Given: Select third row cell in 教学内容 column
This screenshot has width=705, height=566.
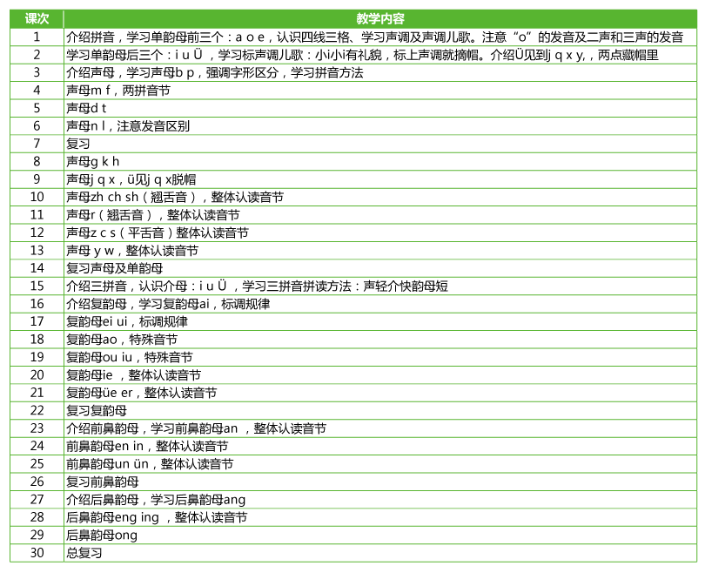Looking at the screenshot, I should [x=380, y=73].
